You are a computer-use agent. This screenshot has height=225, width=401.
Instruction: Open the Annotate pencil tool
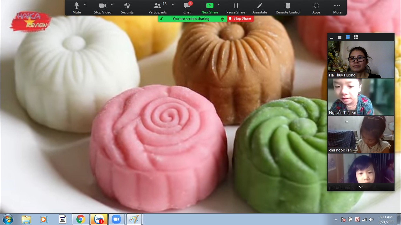(x=260, y=8)
